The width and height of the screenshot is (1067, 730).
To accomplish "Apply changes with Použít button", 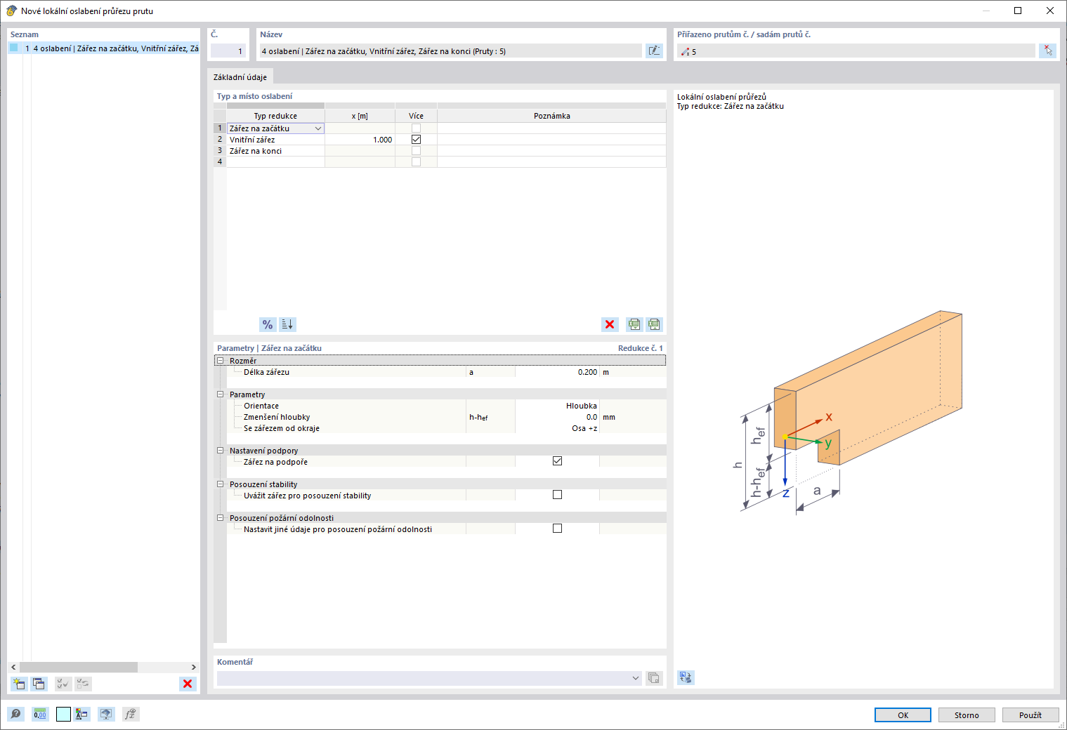I will 1030,715.
